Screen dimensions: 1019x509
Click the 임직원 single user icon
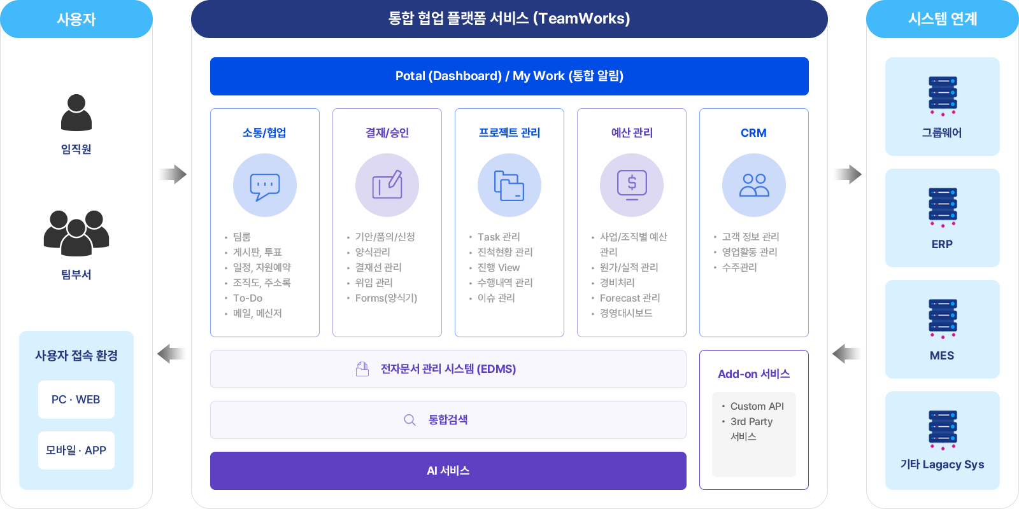76,113
